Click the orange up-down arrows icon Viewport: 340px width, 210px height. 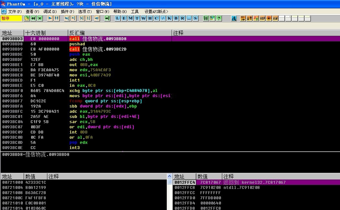249,18
